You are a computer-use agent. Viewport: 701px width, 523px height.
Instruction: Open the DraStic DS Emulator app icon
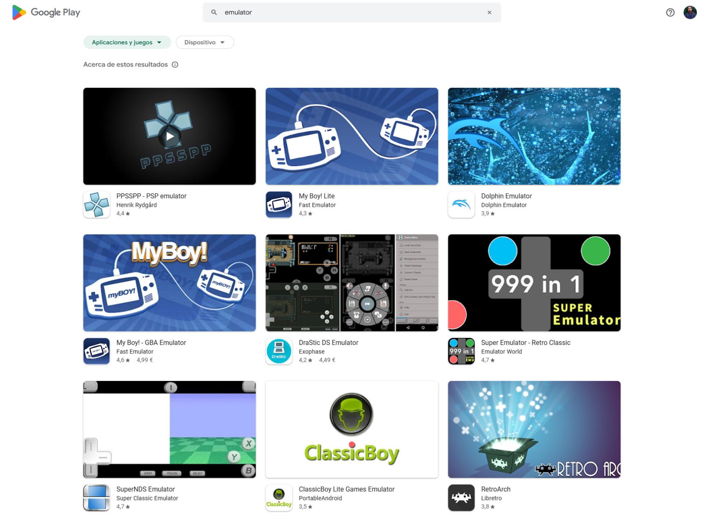tap(279, 351)
